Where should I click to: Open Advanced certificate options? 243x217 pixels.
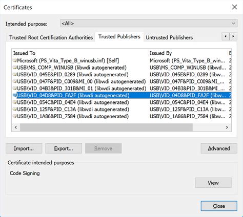(219, 148)
